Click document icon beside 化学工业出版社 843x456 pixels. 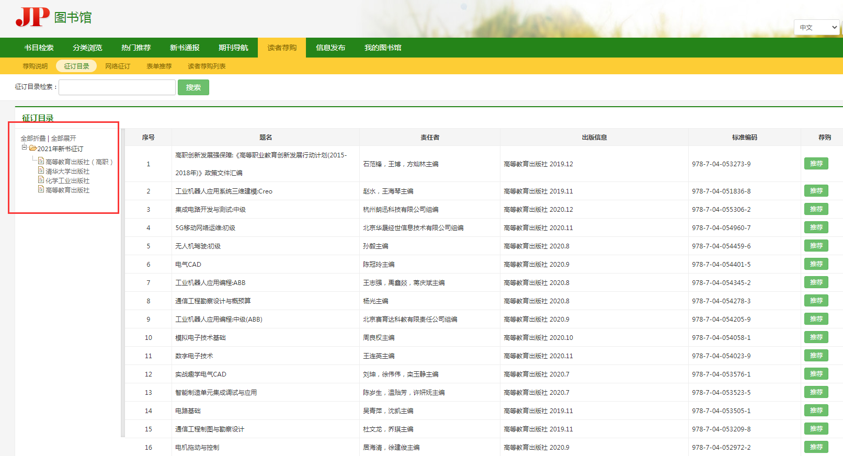(x=41, y=180)
